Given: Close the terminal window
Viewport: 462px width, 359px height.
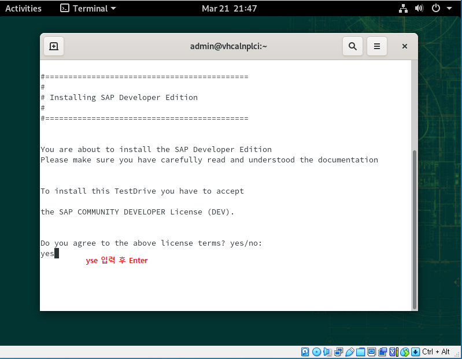Looking at the screenshot, I should coord(405,46).
